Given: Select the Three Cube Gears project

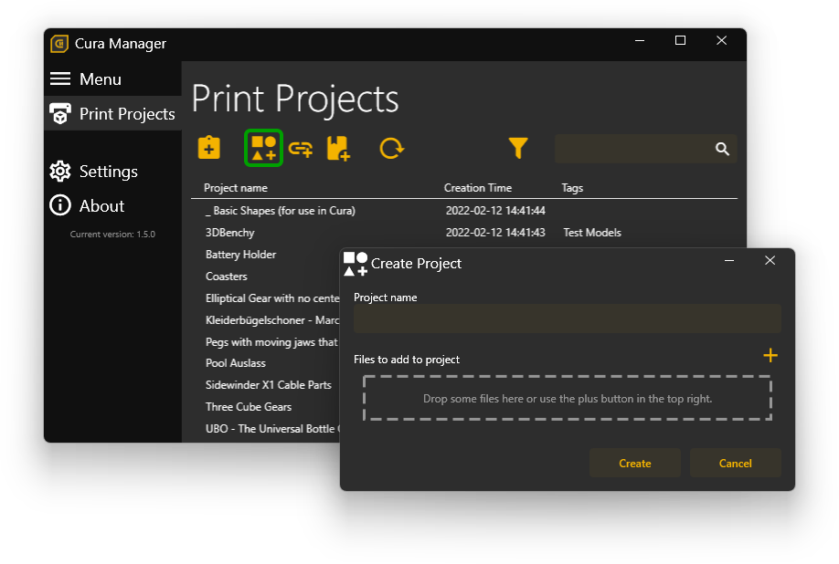Looking at the screenshot, I should click(x=249, y=407).
